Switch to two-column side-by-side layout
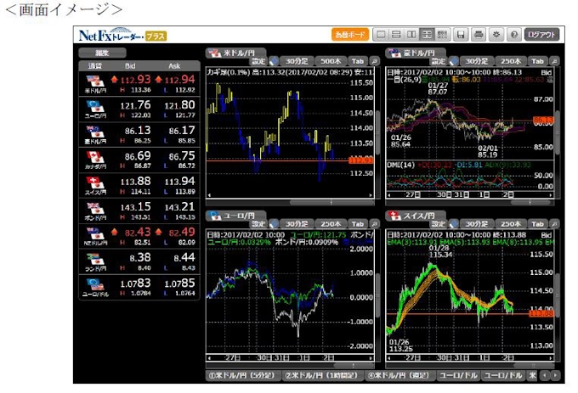578x393 pixels. point(411,35)
